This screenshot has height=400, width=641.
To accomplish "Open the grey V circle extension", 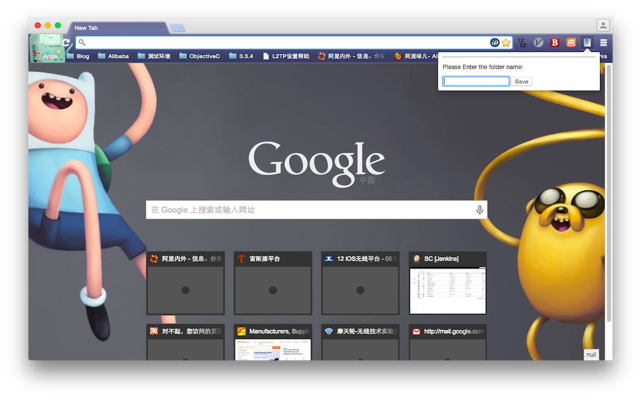I will [538, 42].
